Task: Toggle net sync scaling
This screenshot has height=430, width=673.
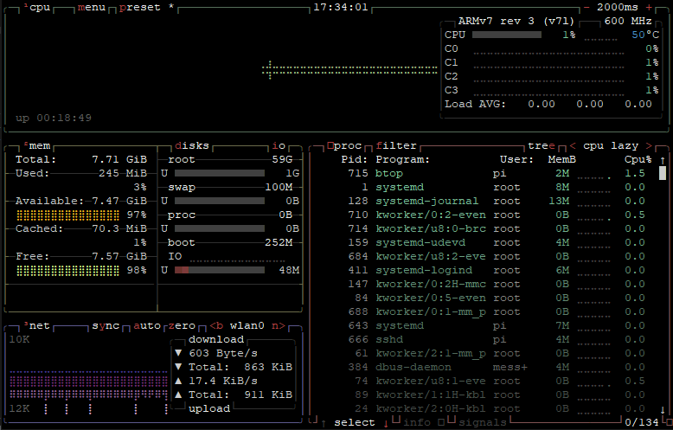Action: (106, 325)
